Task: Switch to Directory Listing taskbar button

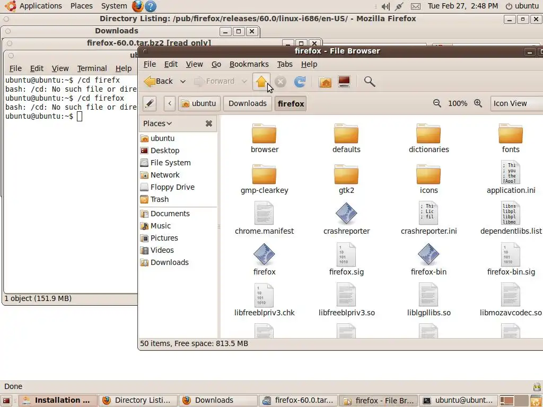Action: (138, 401)
